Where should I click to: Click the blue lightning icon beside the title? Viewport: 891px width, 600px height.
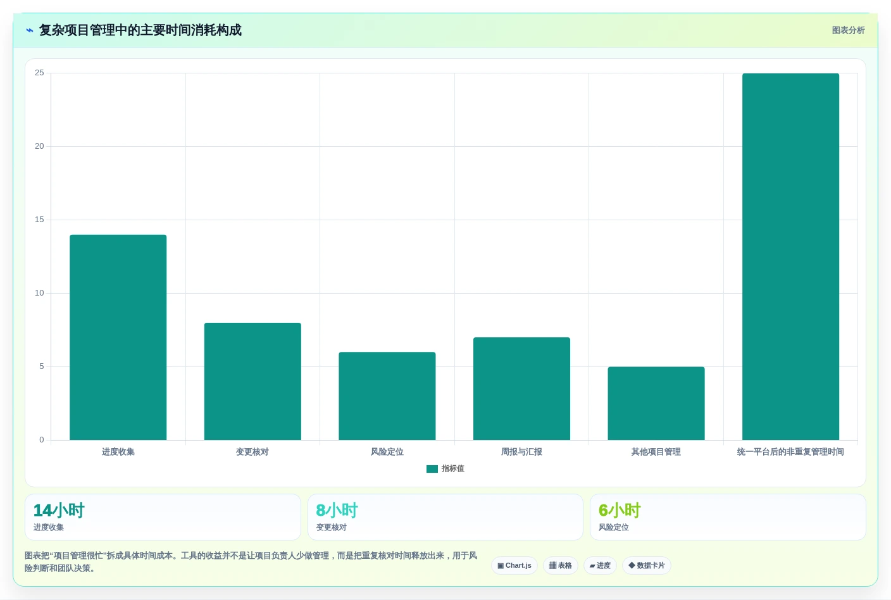29,30
